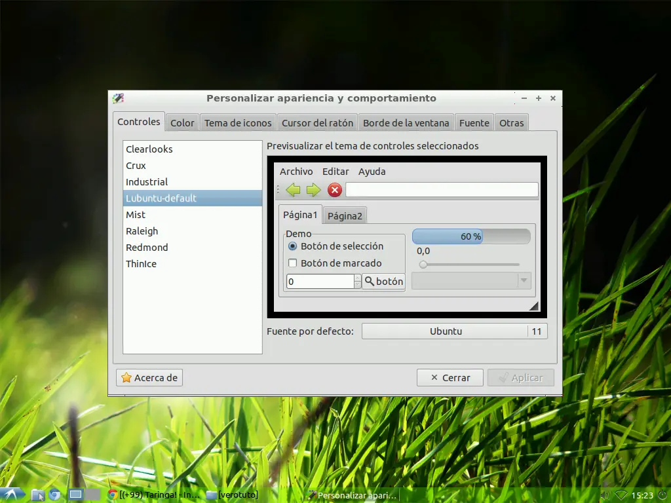Screen dimensions: 671x503
Task: Click the green forward arrow in preview
Action: pyautogui.click(x=313, y=190)
